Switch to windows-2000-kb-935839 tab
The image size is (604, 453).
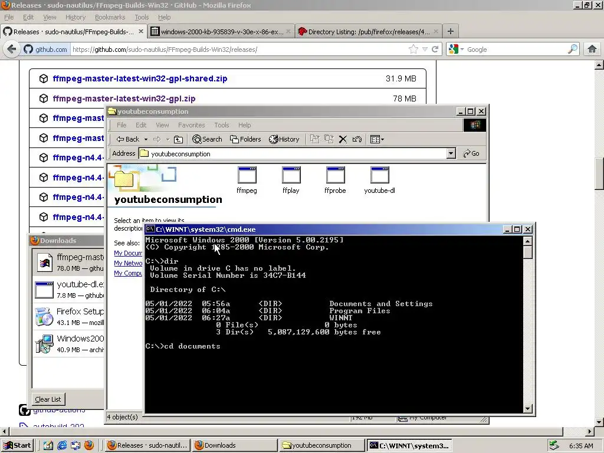point(221,32)
